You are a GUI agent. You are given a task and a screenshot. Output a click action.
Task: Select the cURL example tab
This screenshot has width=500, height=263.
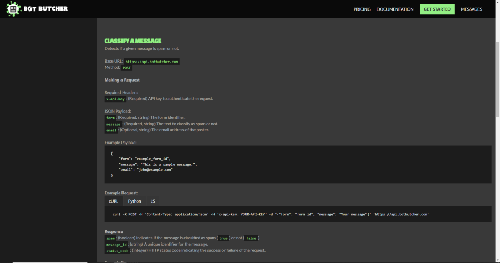pos(114,201)
